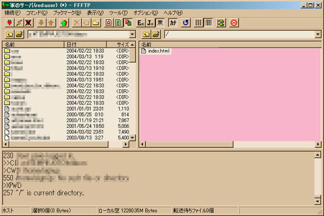Viewport: 324px width, 216px height.
Task: Toggle ASCII transfer mode A button
Action: click(109, 23)
